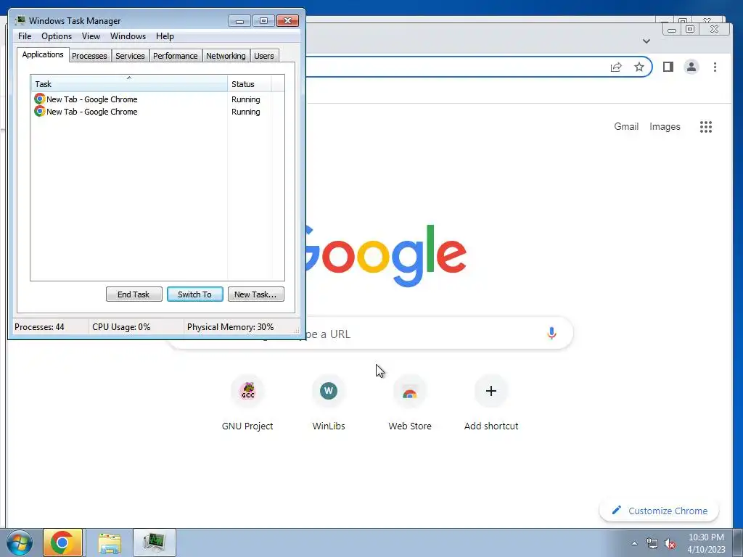Viewport: 743px width, 557px height.
Task: Click the Add shortcut plus icon
Action: [491, 391]
